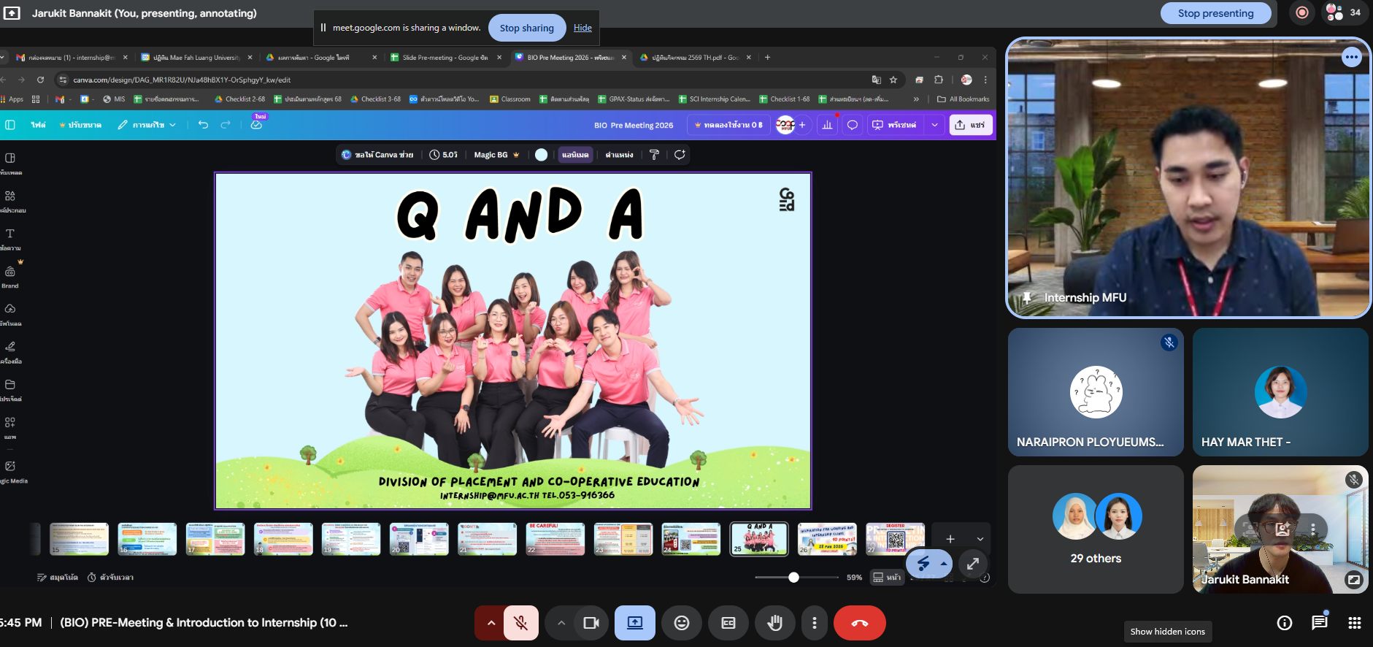Open the Canva comment bubble icon

pos(852,125)
